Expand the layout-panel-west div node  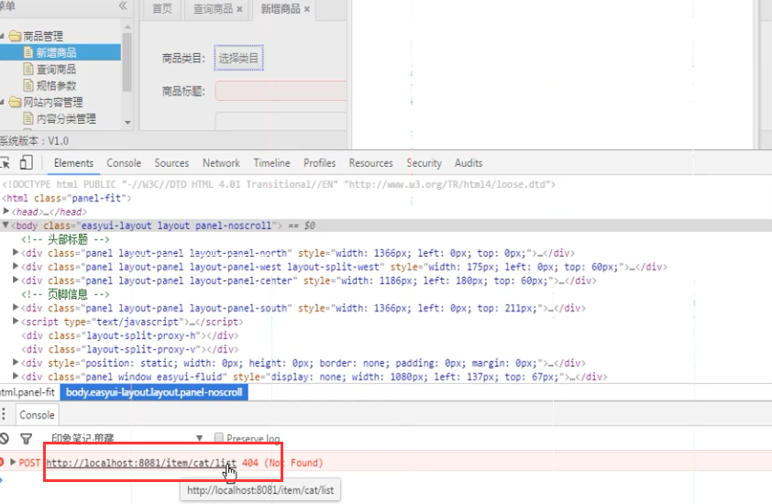(16, 267)
